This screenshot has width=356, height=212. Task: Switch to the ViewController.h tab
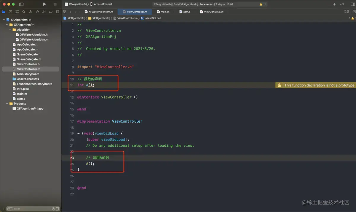pyautogui.click(x=212, y=12)
